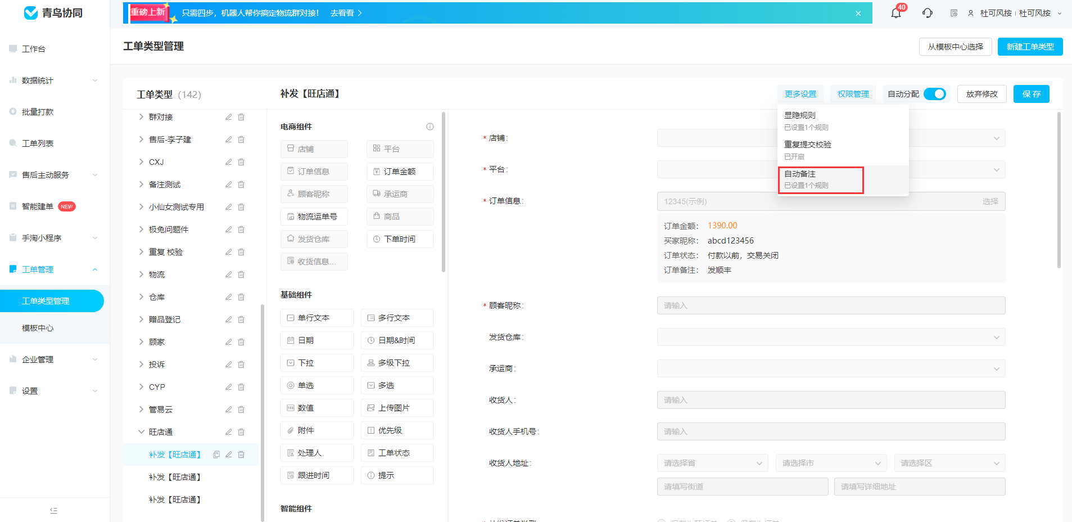
Task: Edit the 赠品登记 ticket type
Action: (x=229, y=319)
